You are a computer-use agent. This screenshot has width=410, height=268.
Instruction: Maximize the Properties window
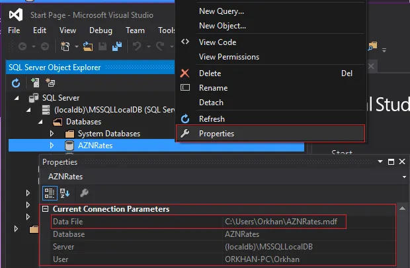point(391,161)
